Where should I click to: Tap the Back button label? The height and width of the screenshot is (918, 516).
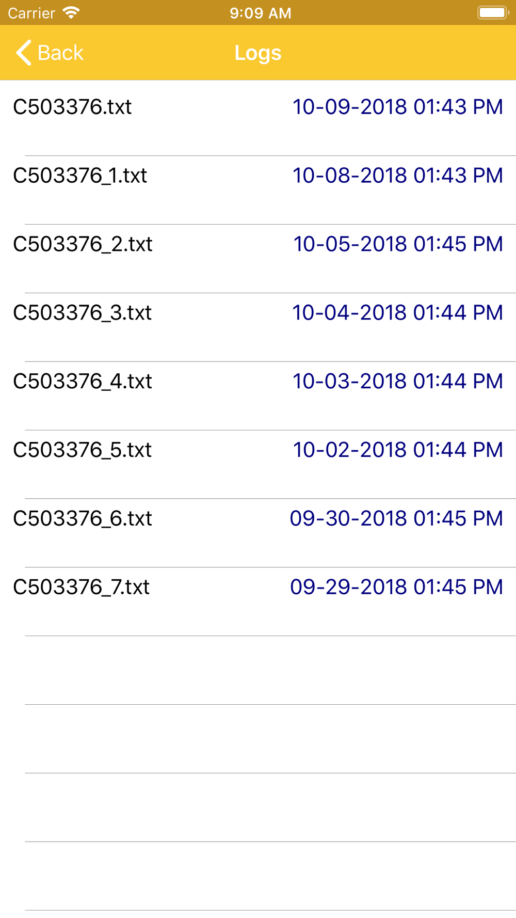[60, 53]
